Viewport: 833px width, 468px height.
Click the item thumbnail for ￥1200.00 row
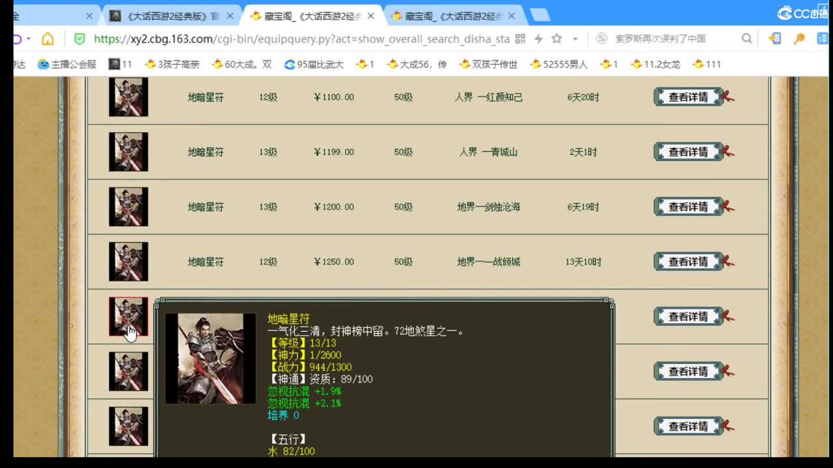128,207
